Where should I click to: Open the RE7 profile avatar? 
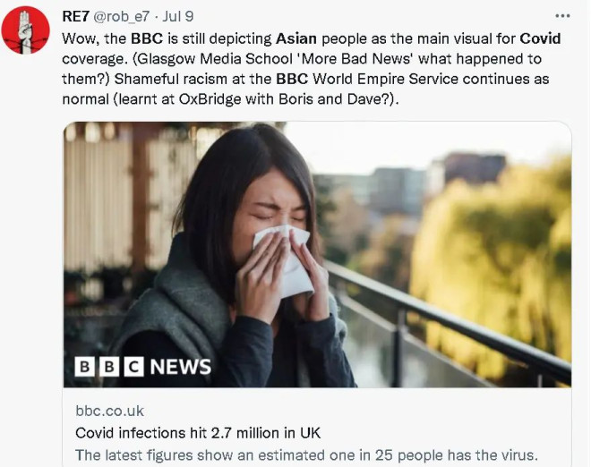tap(26, 30)
